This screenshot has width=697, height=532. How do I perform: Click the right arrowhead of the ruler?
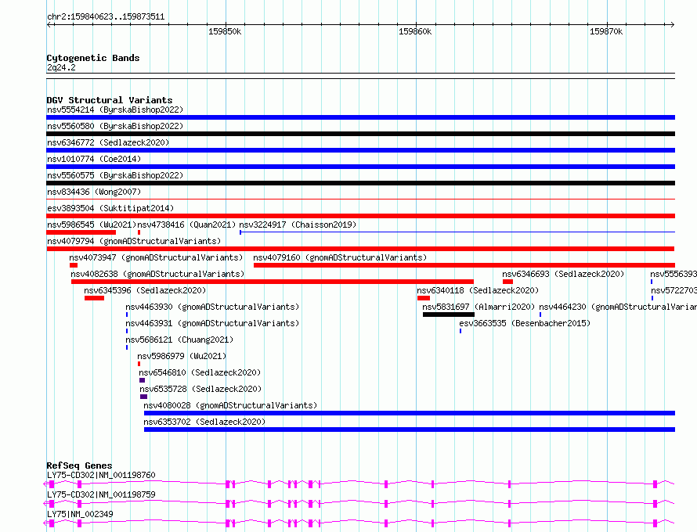672,24
